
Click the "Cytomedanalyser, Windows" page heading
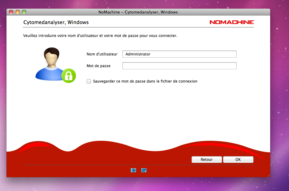pyautogui.click(x=56, y=22)
